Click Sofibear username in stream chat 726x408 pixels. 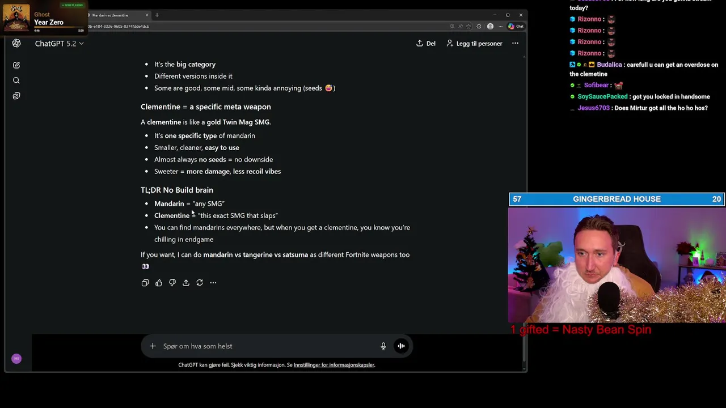[596, 85]
